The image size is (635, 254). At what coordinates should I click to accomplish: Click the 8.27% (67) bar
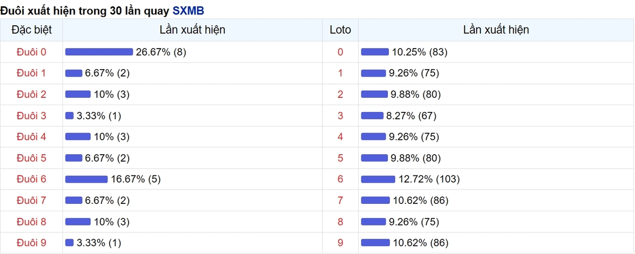pyautogui.click(x=372, y=116)
